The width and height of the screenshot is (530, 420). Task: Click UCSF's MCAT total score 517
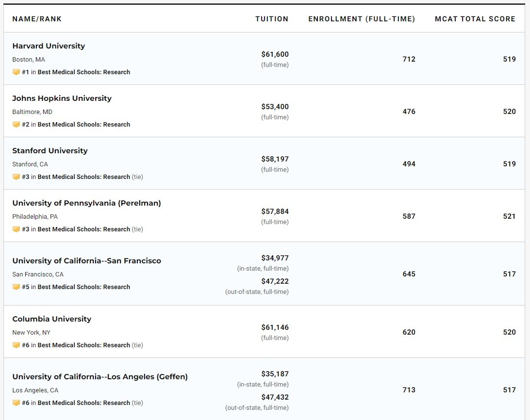510,274
